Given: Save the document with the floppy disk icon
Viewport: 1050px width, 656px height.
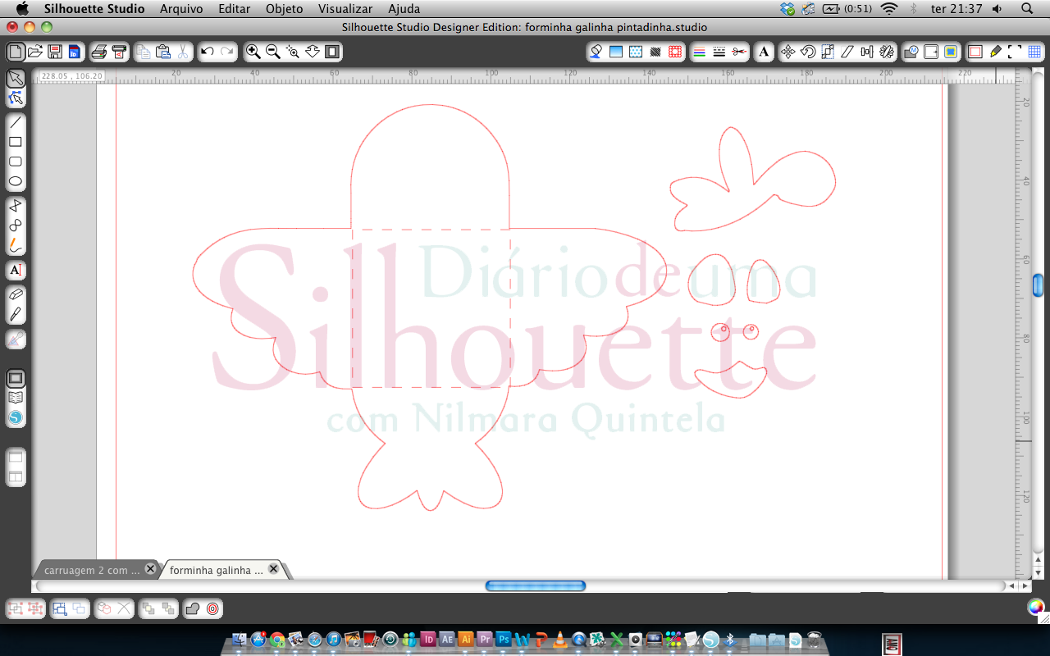Looking at the screenshot, I should click(55, 52).
